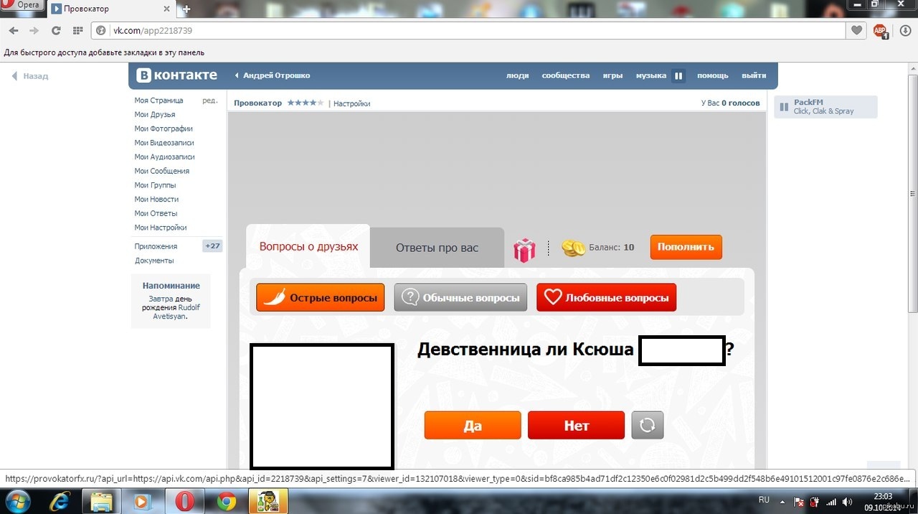Click the gift box icon

524,249
